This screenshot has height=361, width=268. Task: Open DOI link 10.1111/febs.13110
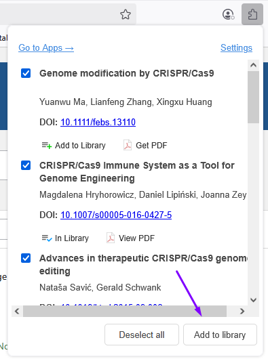[x=98, y=122]
